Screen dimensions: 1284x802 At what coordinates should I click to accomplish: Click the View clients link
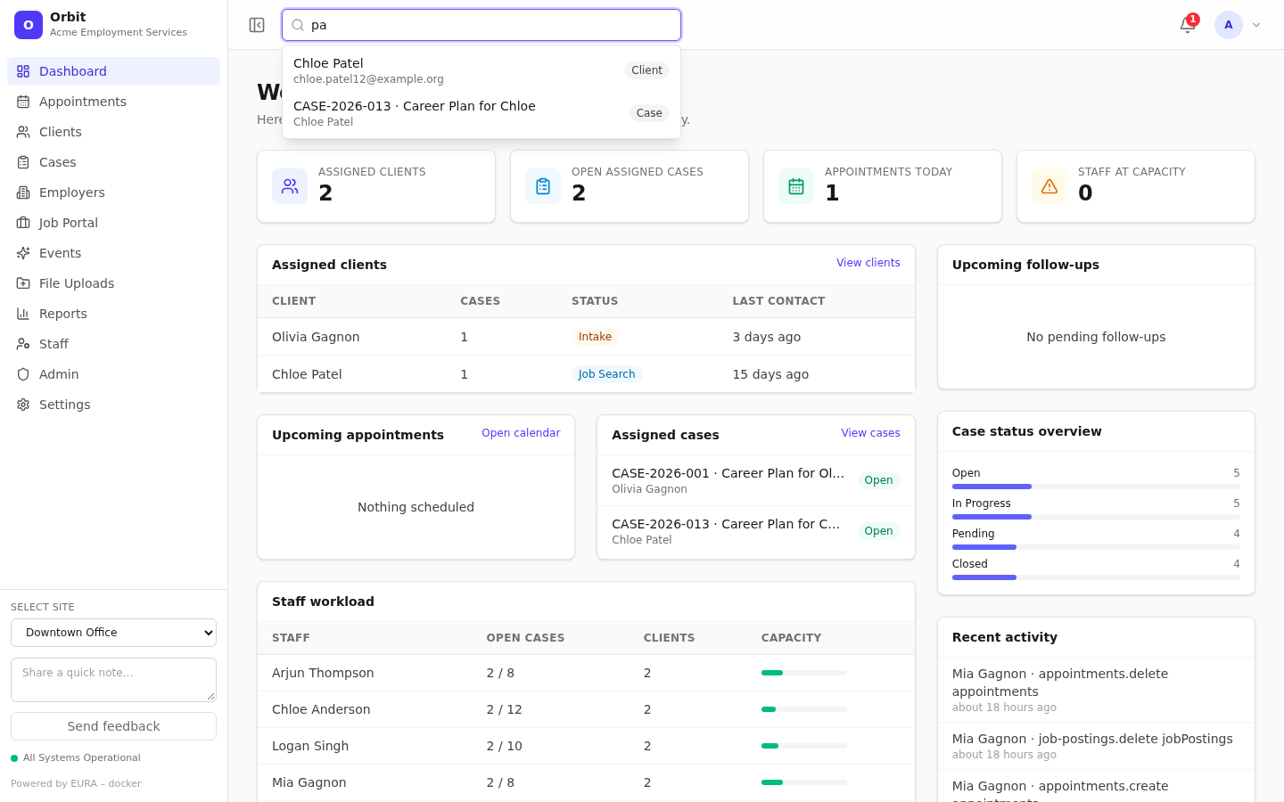click(x=868, y=263)
